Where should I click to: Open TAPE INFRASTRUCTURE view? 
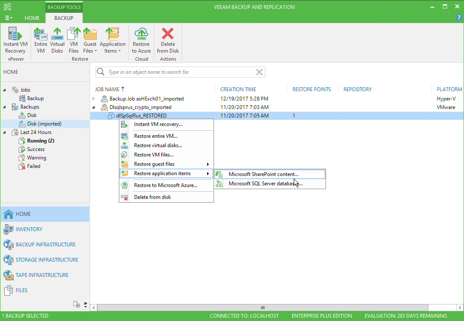tap(45, 275)
